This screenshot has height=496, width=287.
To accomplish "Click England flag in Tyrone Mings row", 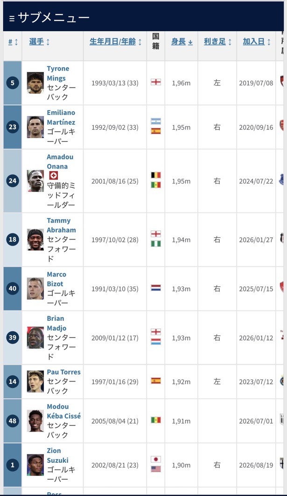I will click(x=156, y=82).
